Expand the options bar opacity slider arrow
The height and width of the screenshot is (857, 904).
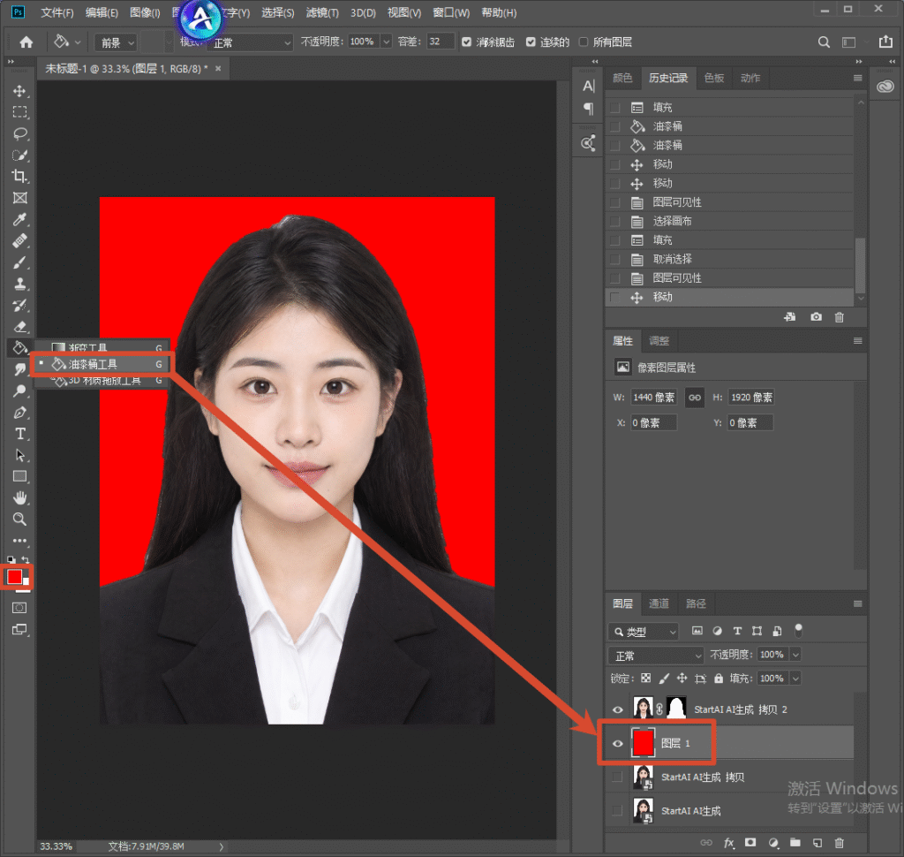(x=387, y=42)
